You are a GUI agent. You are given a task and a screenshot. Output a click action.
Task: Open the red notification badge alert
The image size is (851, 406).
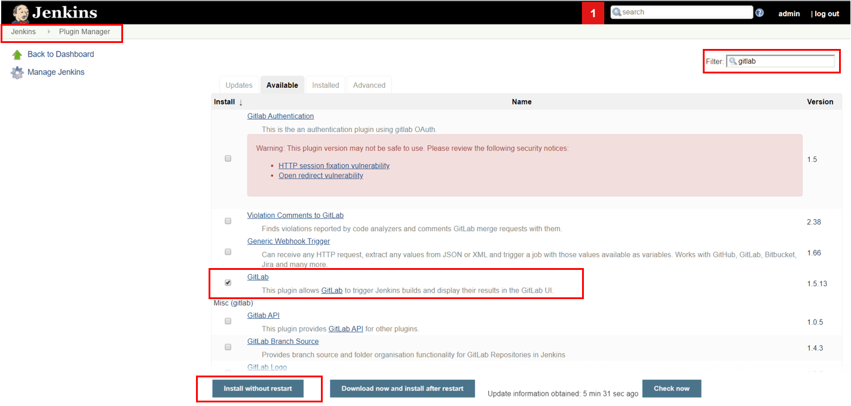point(592,12)
